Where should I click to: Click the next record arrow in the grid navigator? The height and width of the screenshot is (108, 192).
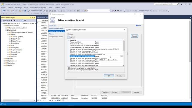[x=55, y=100]
